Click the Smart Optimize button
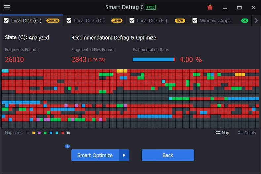Screen dimensions: 261x174 (x=95, y=155)
